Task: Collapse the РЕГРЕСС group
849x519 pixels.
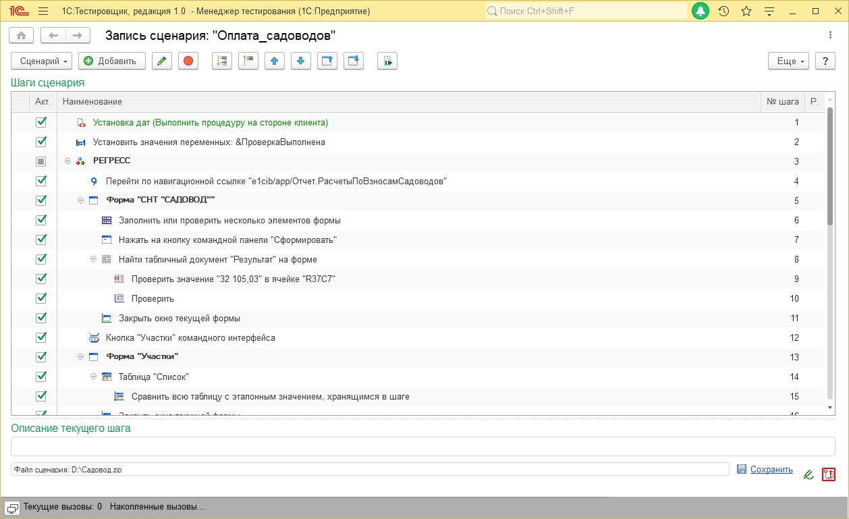Action: [x=67, y=161]
